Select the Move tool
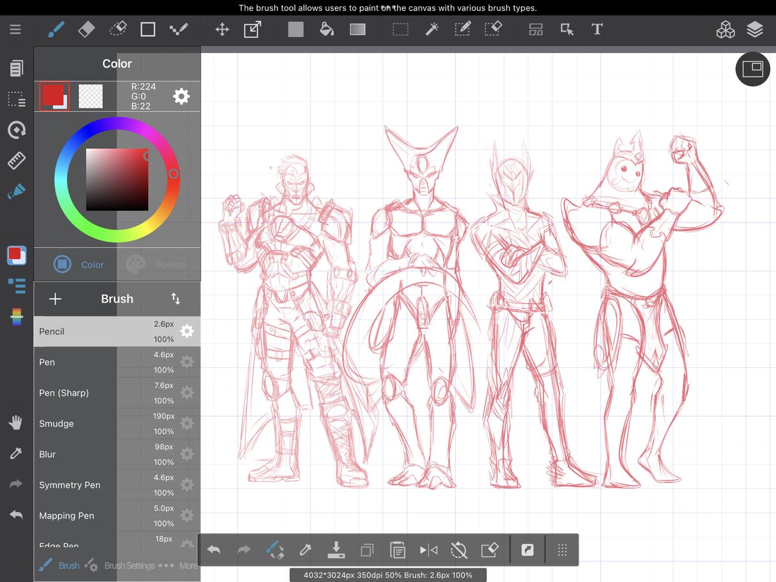The width and height of the screenshot is (776, 582). [222, 30]
